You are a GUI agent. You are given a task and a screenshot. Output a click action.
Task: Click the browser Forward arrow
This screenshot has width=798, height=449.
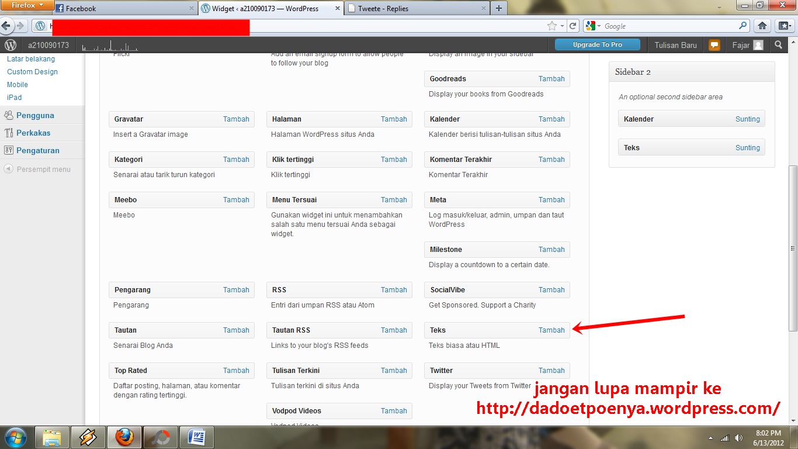(20, 26)
